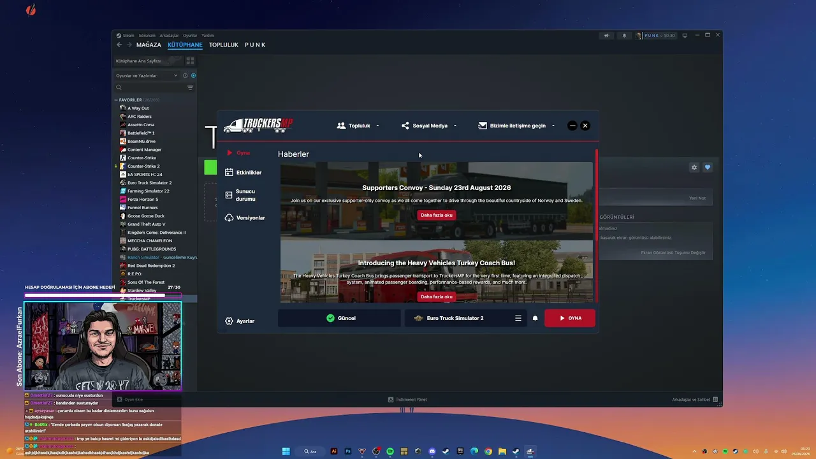Toggle the recent activity clock sort icon
Image resolution: width=816 pixels, height=459 pixels.
click(x=186, y=76)
